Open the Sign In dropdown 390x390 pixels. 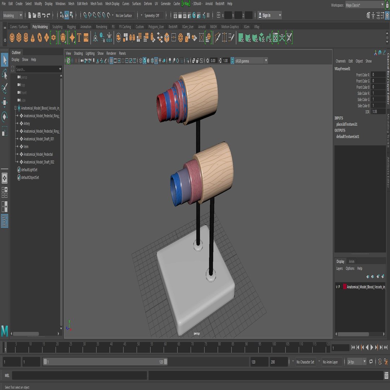coord(270,16)
